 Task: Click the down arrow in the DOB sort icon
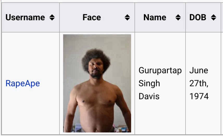pyautogui.click(x=213, y=19)
